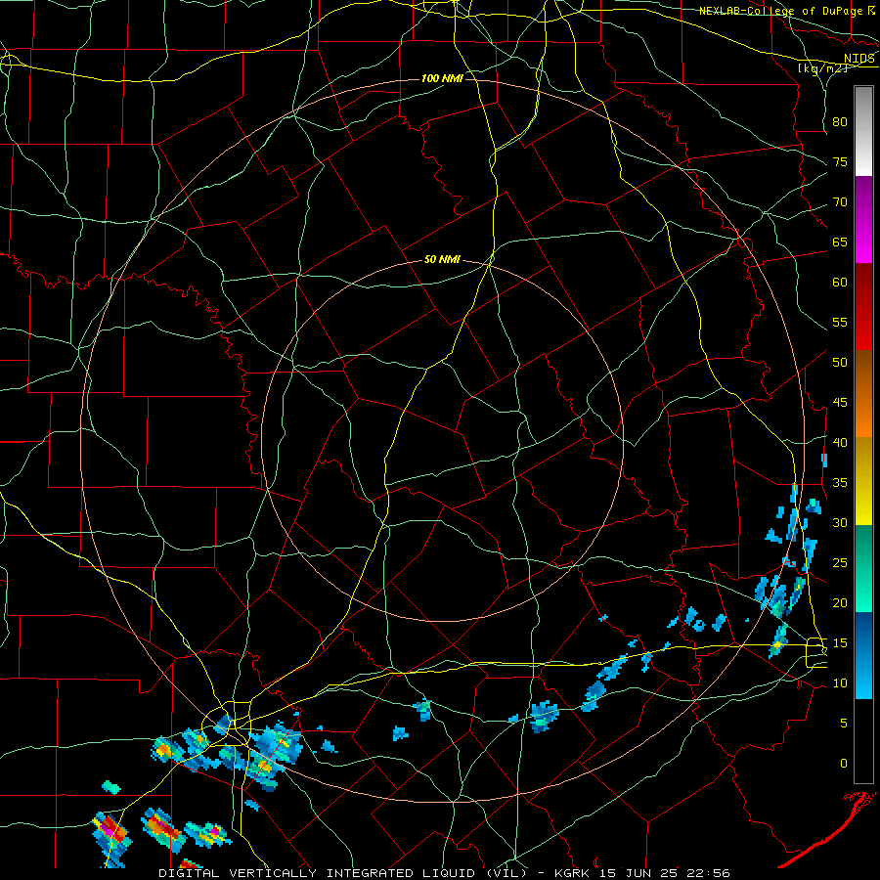Click the "100 NMI" range ring label
This screenshot has height=880, width=880.
[442, 78]
